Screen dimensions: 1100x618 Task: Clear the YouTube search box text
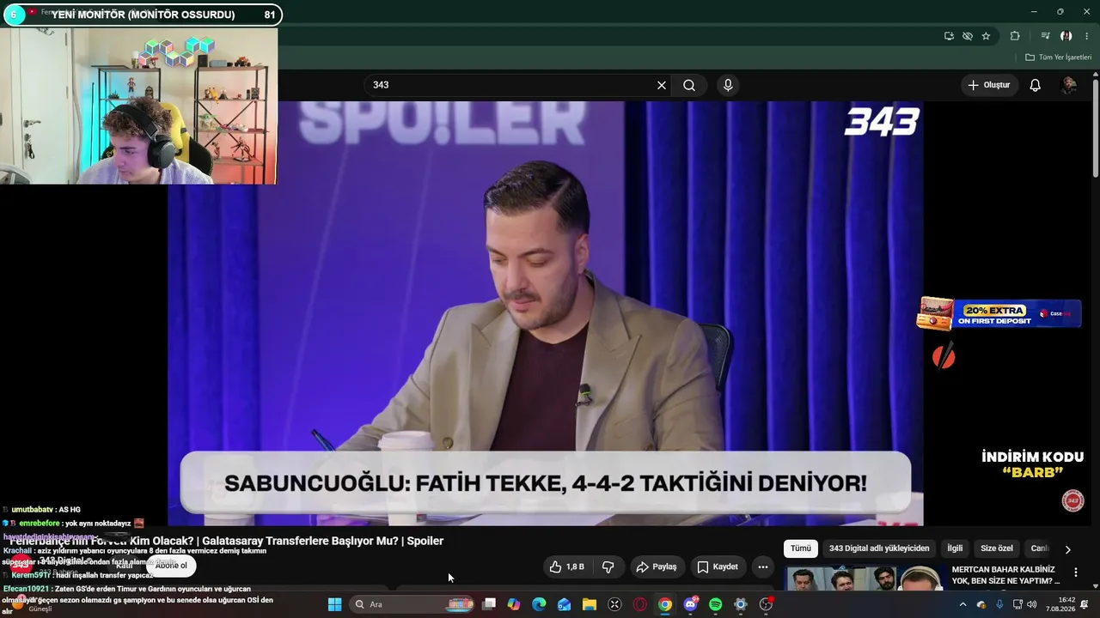[x=662, y=85]
